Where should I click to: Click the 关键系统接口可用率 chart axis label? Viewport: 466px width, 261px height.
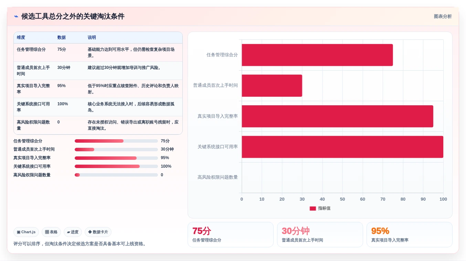pyautogui.click(x=218, y=147)
